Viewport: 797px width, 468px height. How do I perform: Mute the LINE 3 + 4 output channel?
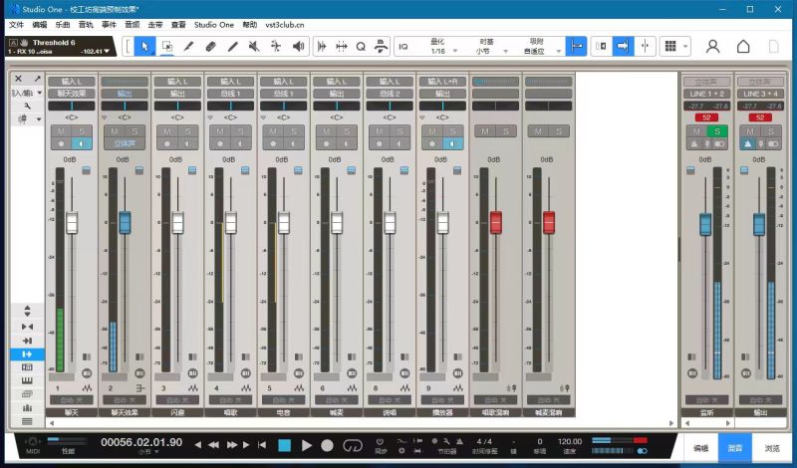point(750,131)
